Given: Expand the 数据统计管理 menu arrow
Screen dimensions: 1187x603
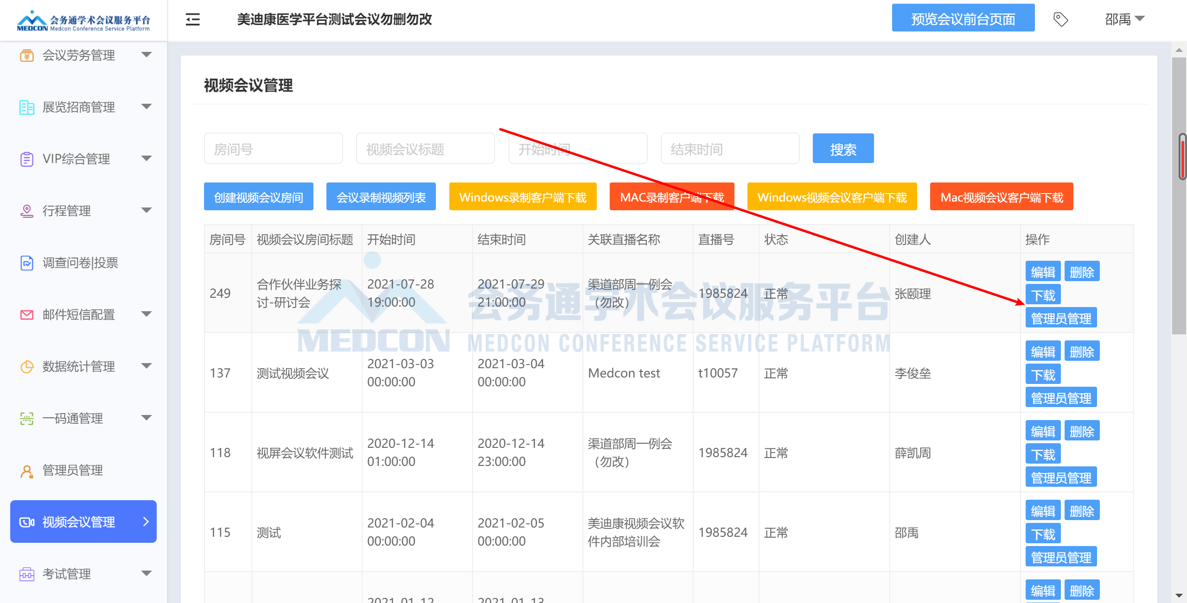Looking at the screenshot, I should coord(147,366).
